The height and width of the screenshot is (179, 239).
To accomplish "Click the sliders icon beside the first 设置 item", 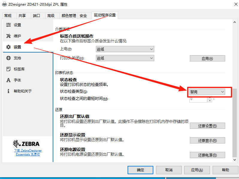I will (8, 25).
